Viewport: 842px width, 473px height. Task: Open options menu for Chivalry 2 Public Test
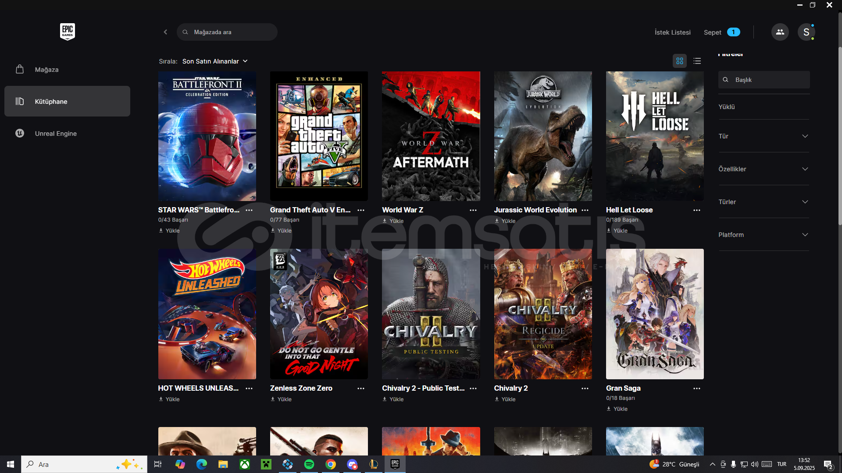[473, 388]
